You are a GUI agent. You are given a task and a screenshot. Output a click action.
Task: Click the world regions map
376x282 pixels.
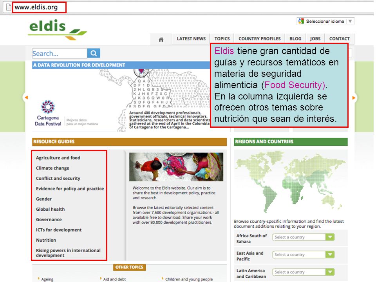[x=291, y=181]
